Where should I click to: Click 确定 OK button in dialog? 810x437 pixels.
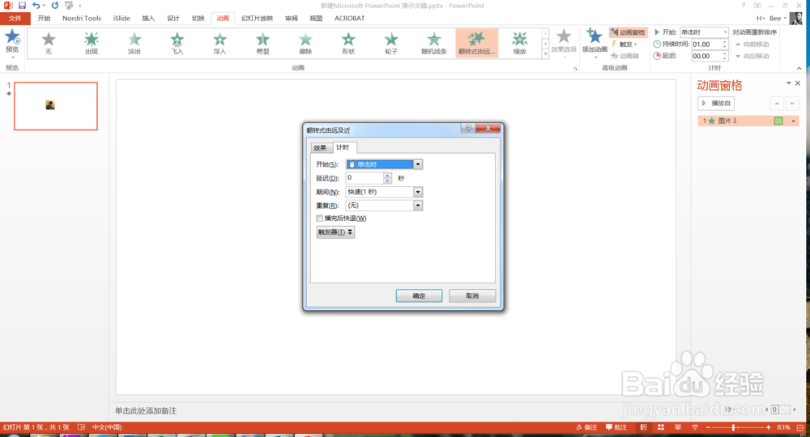419,295
